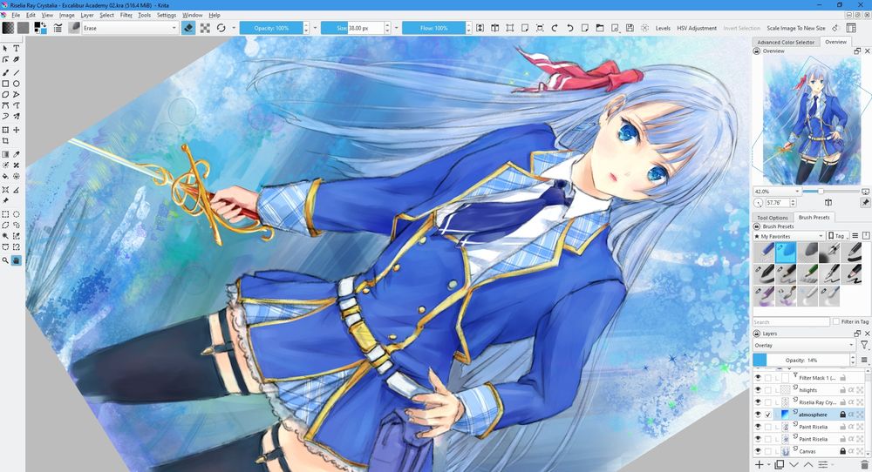Open the File menu
The image size is (872, 472).
coord(16,15)
